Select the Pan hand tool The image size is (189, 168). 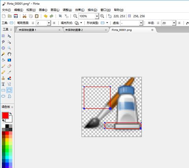[9, 54]
